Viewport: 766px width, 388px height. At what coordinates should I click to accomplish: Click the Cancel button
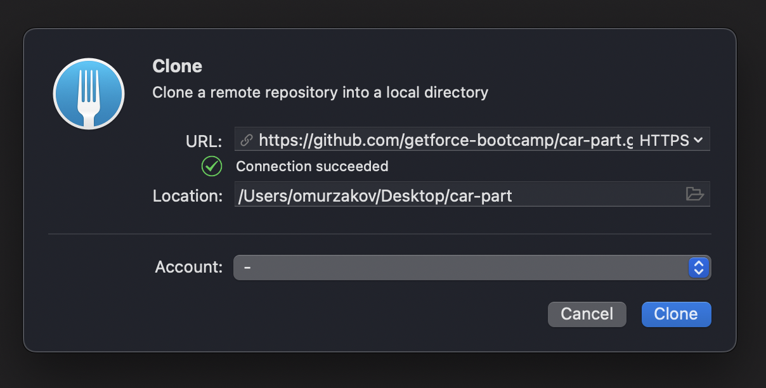click(x=587, y=314)
